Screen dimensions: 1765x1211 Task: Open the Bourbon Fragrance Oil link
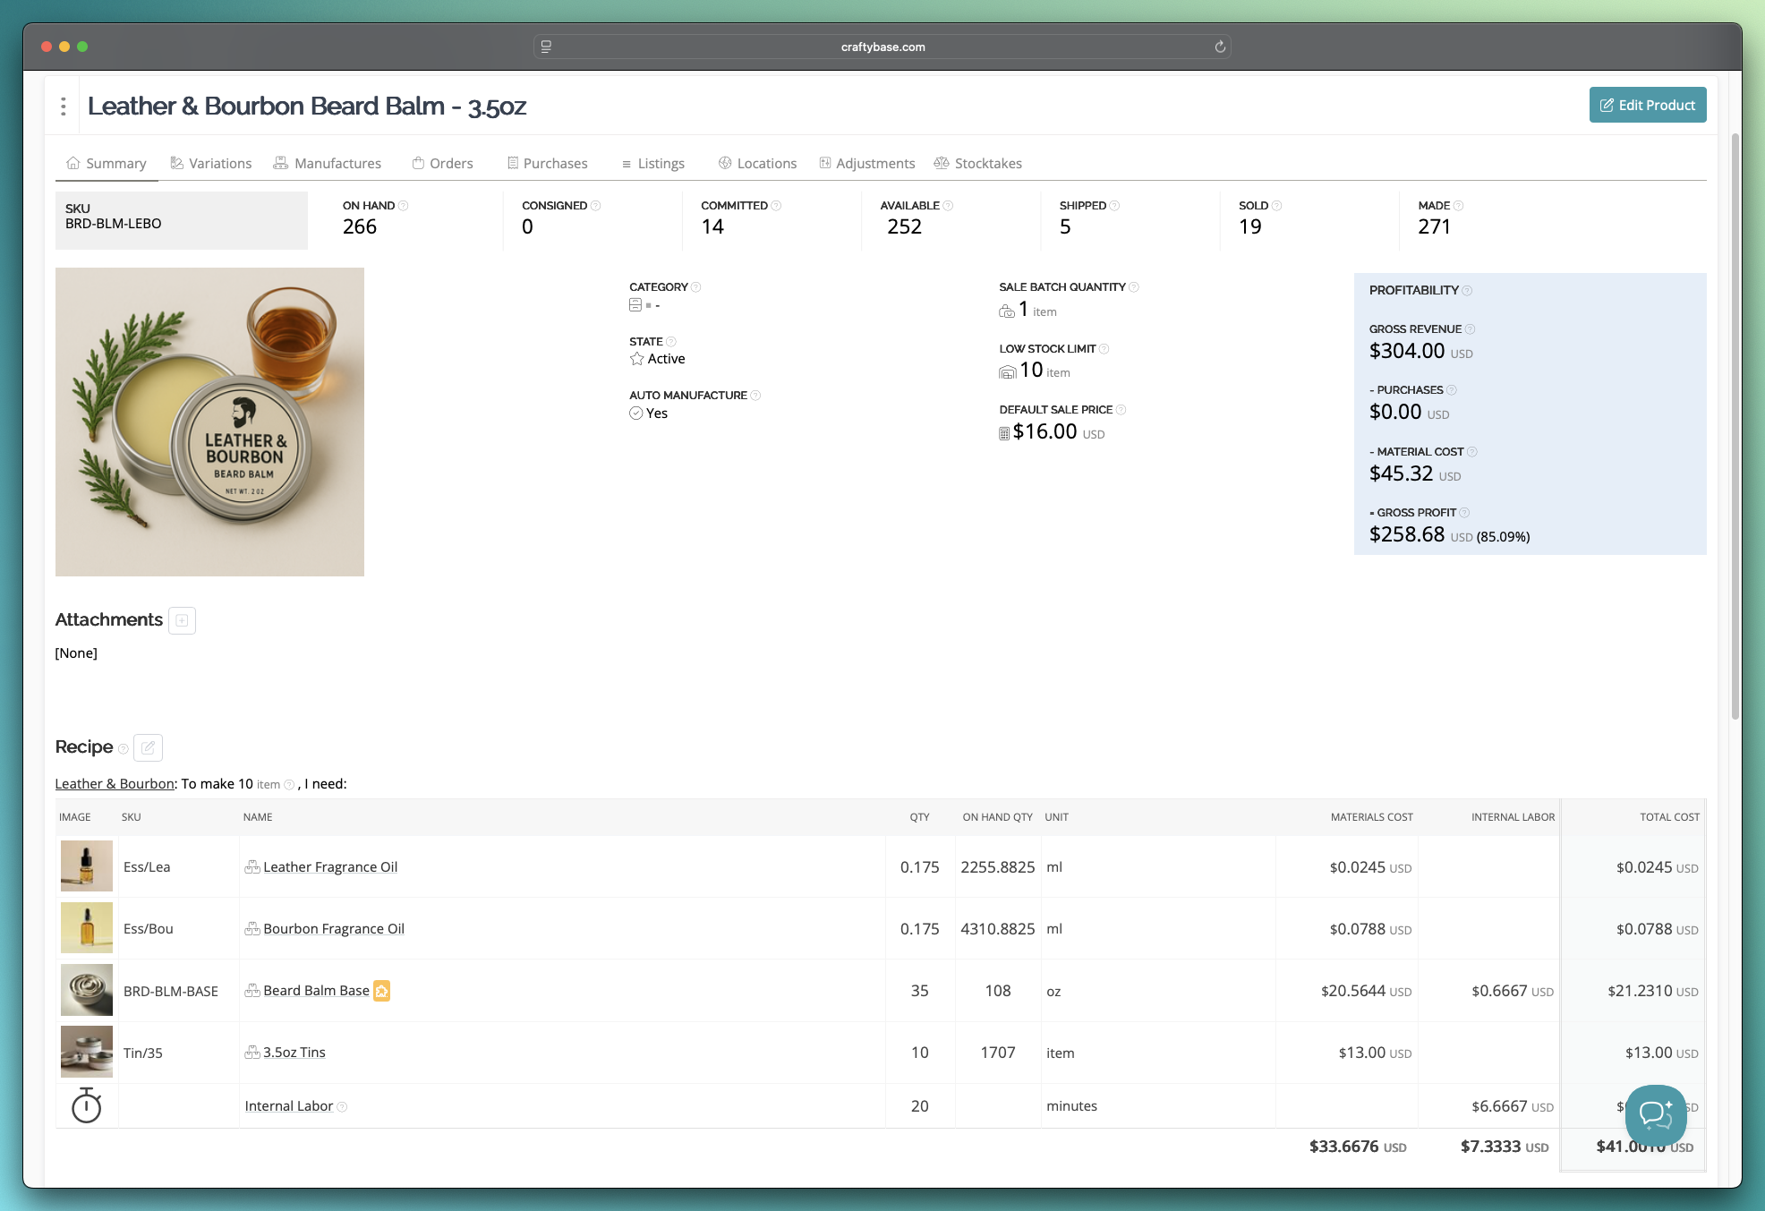click(x=332, y=928)
